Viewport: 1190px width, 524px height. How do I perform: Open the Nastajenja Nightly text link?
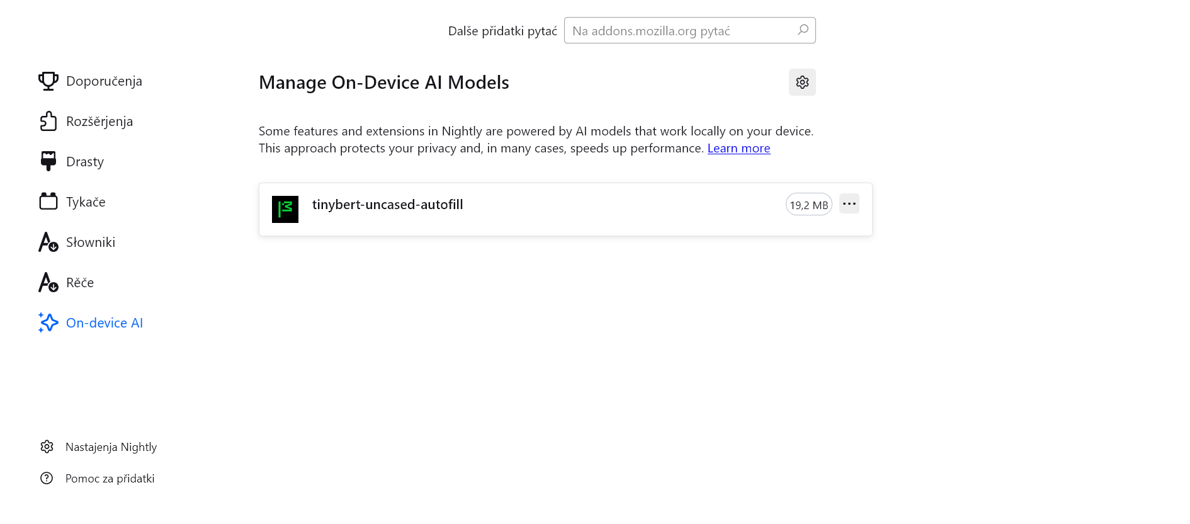coord(111,447)
